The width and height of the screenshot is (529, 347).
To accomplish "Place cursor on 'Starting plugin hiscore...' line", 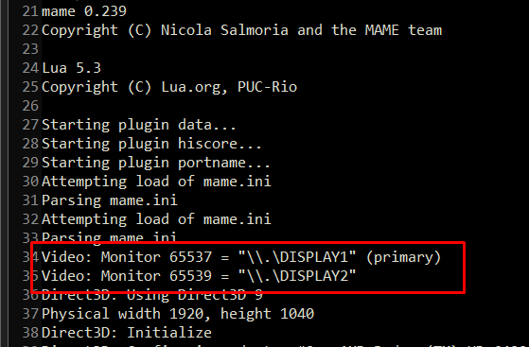I will click(x=151, y=144).
